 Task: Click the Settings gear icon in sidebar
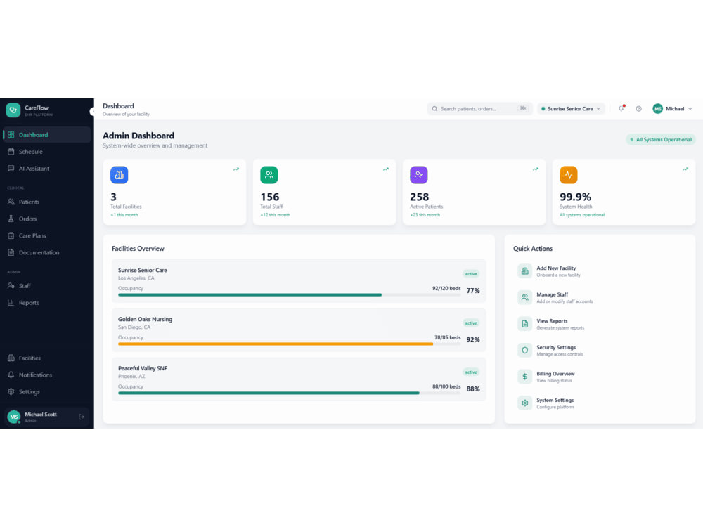point(11,391)
